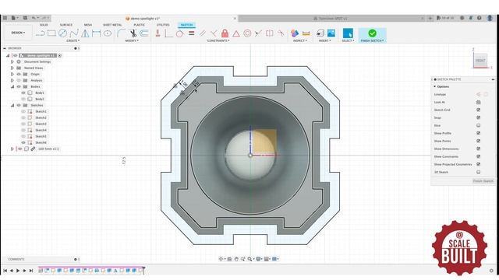Screen dimensions: 499x280
Task: Play the timeline with the play button
Action: (x=18, y=271)
